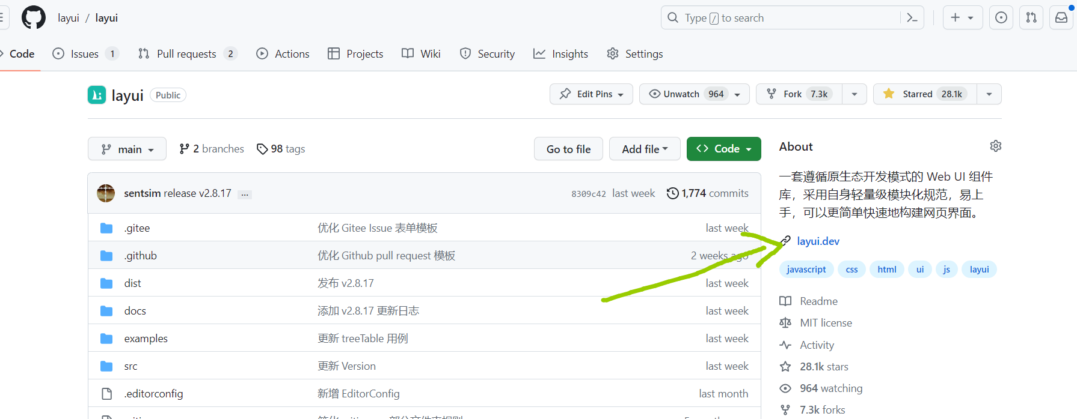Fork the repository
The height and width of the screenshot is (419, 1077).
[x=799, y=94]
